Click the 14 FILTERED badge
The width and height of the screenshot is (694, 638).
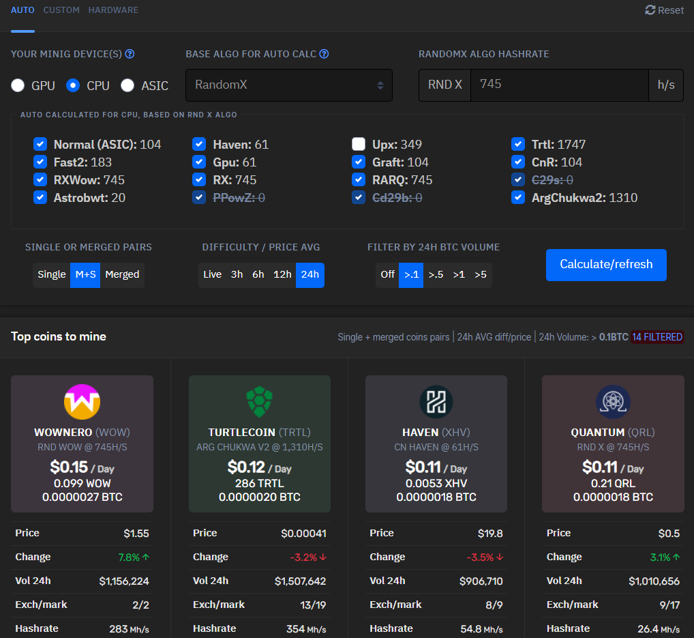[657, 337]
